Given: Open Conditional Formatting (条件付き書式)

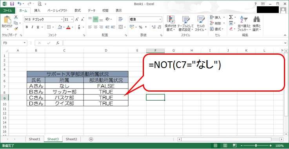Looking at the screenshot, I should click(x=171, y=23).
